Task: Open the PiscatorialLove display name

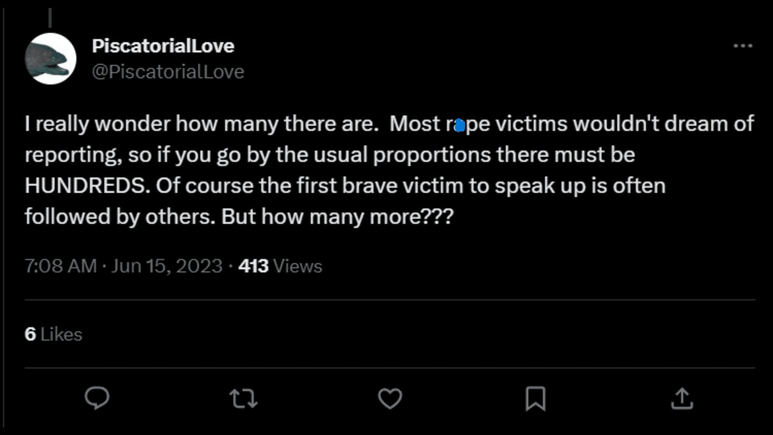Action: coord(163,46)
